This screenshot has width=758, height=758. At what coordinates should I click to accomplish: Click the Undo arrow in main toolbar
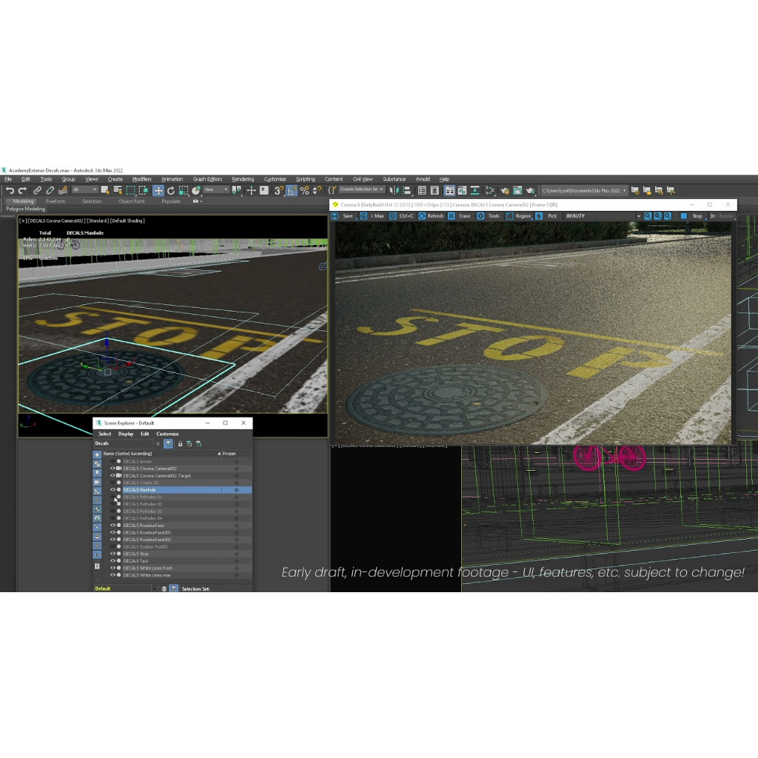coord(10,190)
